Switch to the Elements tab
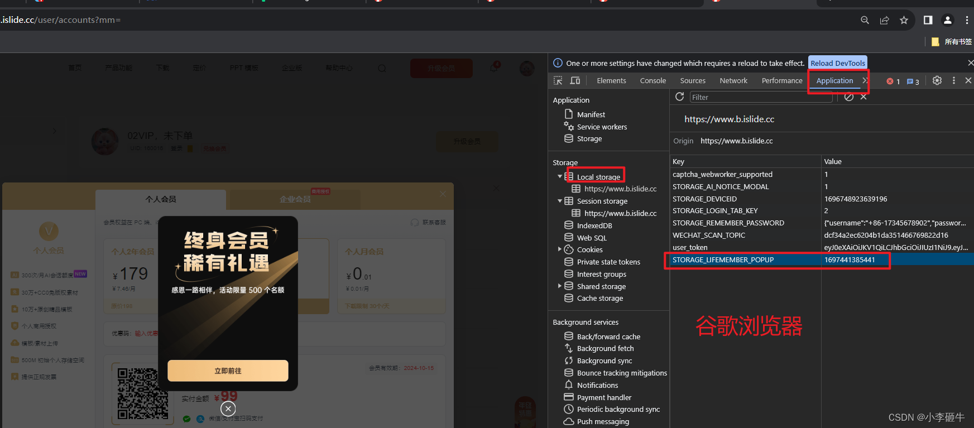974x428 pixels. (611, 81)
